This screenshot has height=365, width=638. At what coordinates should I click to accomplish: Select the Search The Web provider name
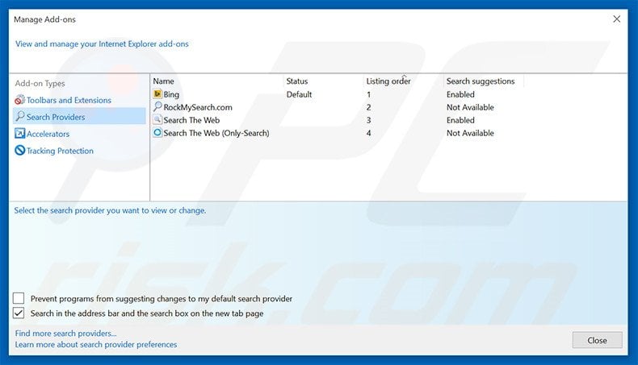coord(191,120)
